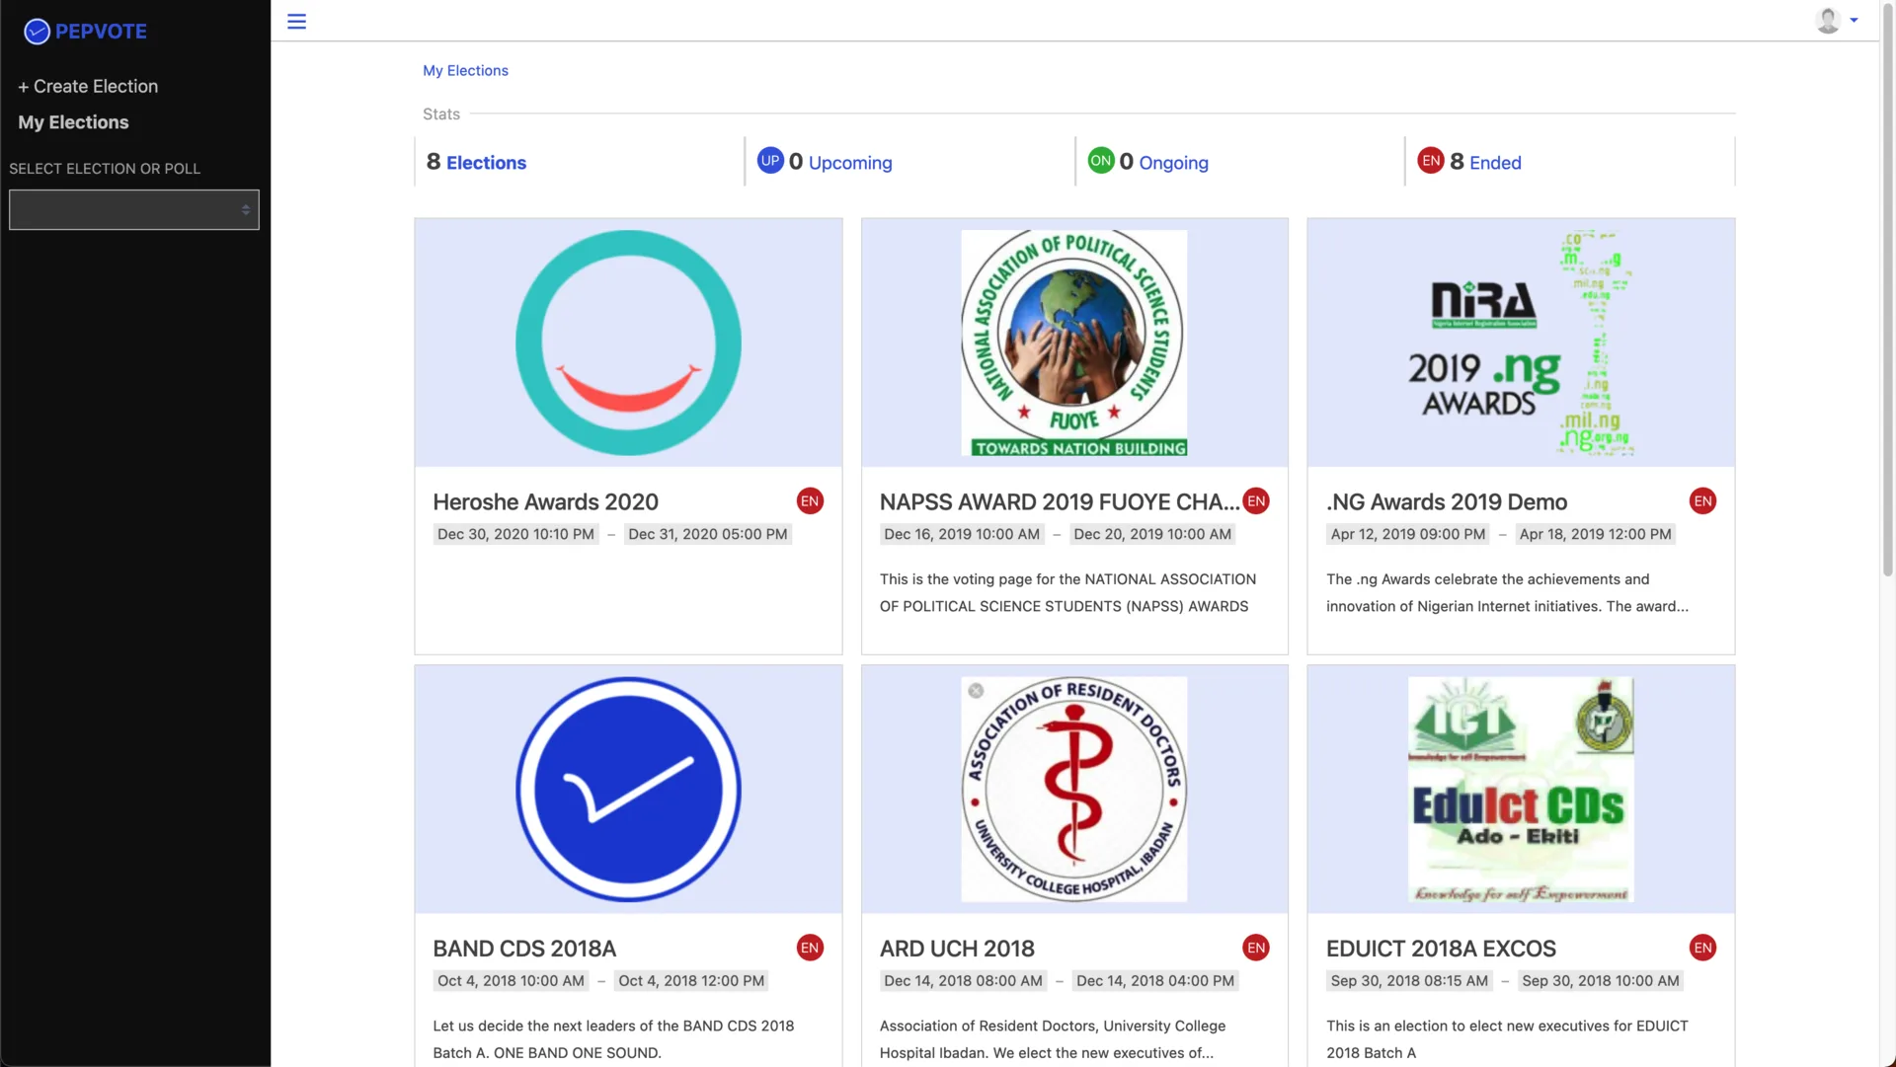Expand the user account dropdown caret

(1854, 21)
